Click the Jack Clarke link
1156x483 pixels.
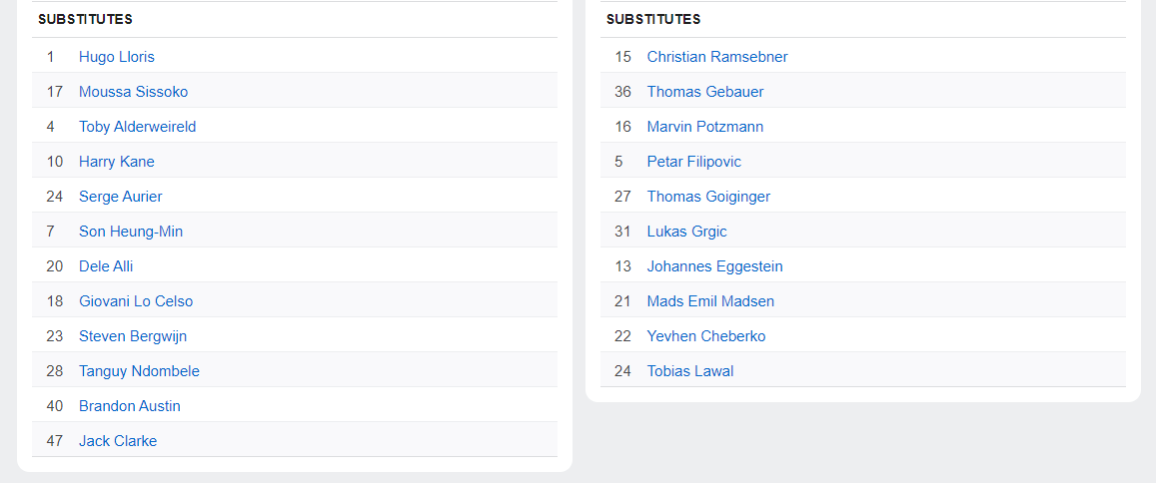(x=118, y=441)
